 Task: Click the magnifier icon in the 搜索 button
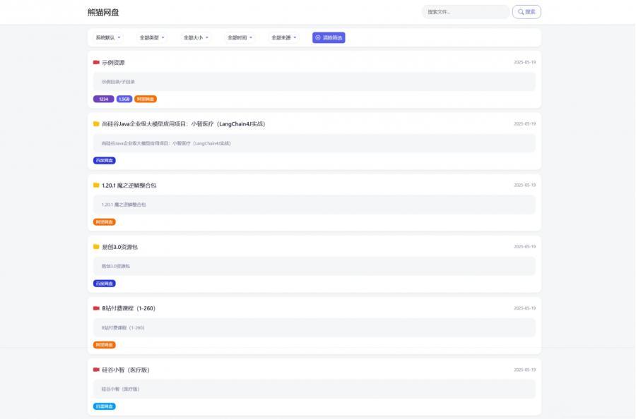pos(521,12)
